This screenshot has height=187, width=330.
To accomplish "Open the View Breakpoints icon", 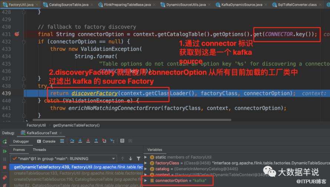I will (x=4, y=177).
